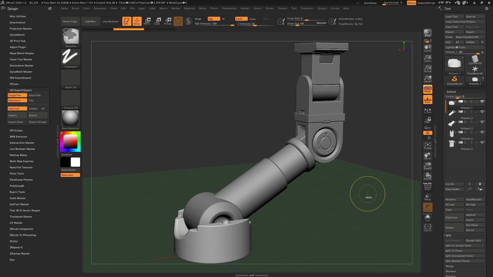Select the Scale tool icon
493x277 pixels.
pos(157,21)
